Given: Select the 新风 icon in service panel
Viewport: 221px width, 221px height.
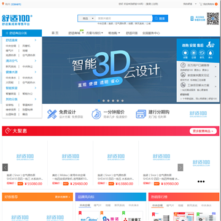Looking at the screenshot, I should coord(202,53).
